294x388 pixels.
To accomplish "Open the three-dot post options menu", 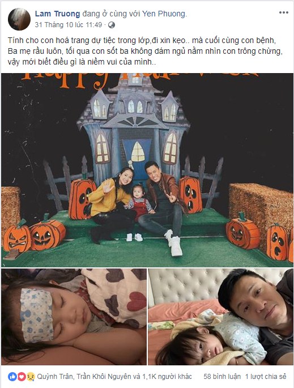I will [x=284, y=13].
